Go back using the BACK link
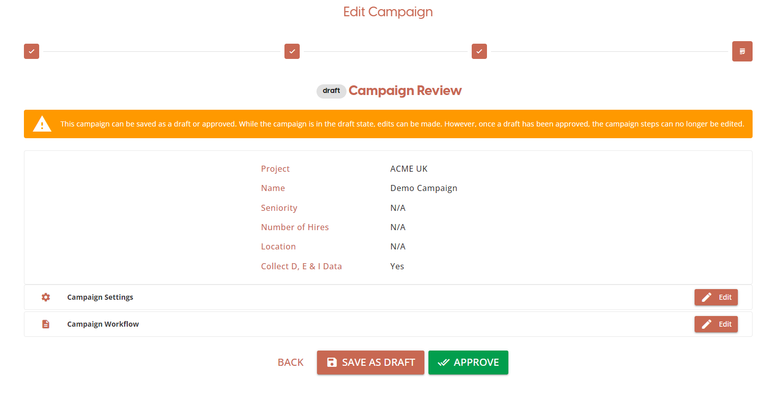 coord(291,362)
